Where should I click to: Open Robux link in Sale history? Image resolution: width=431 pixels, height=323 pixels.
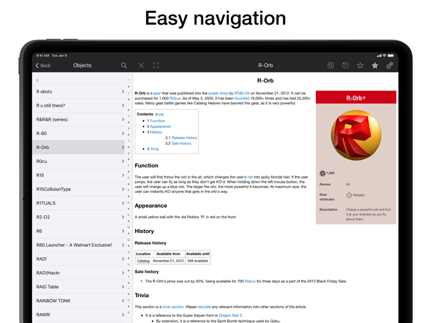pos(250,281)
